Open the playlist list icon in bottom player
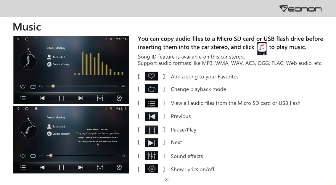Viewport: 336px width, 185px height. 23,168
